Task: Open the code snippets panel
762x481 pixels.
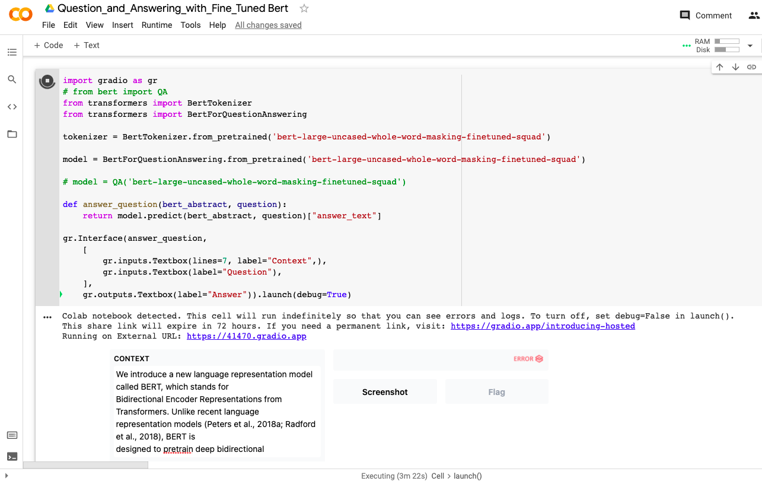Action: (x=12, y=107)
